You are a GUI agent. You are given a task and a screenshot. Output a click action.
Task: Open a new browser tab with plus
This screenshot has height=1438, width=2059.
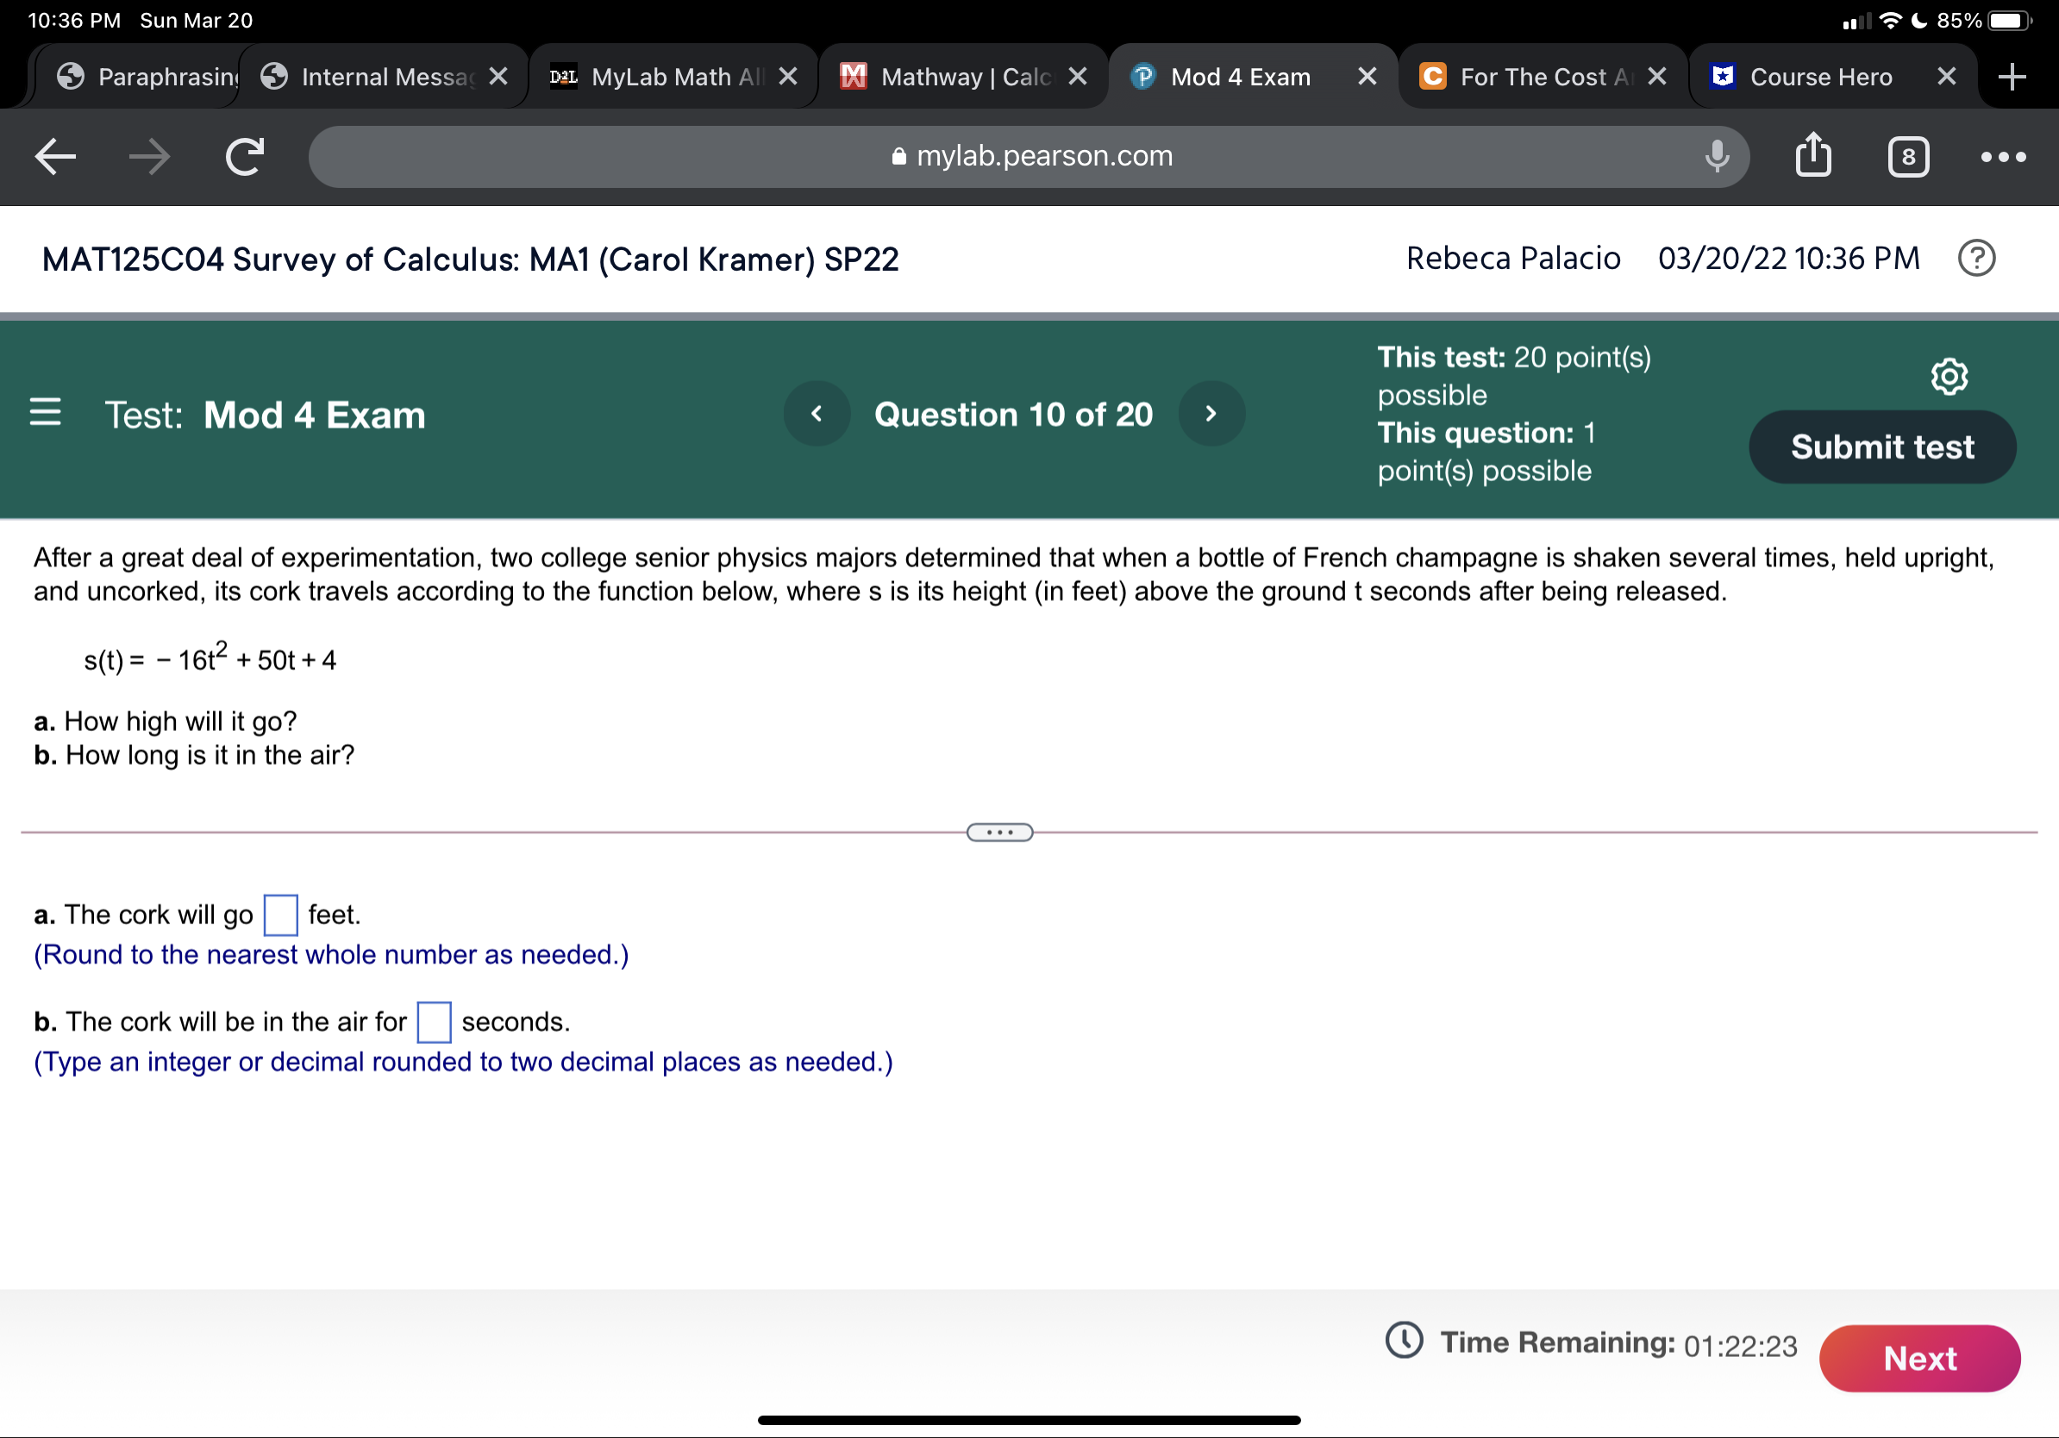tap(2012, 76)
